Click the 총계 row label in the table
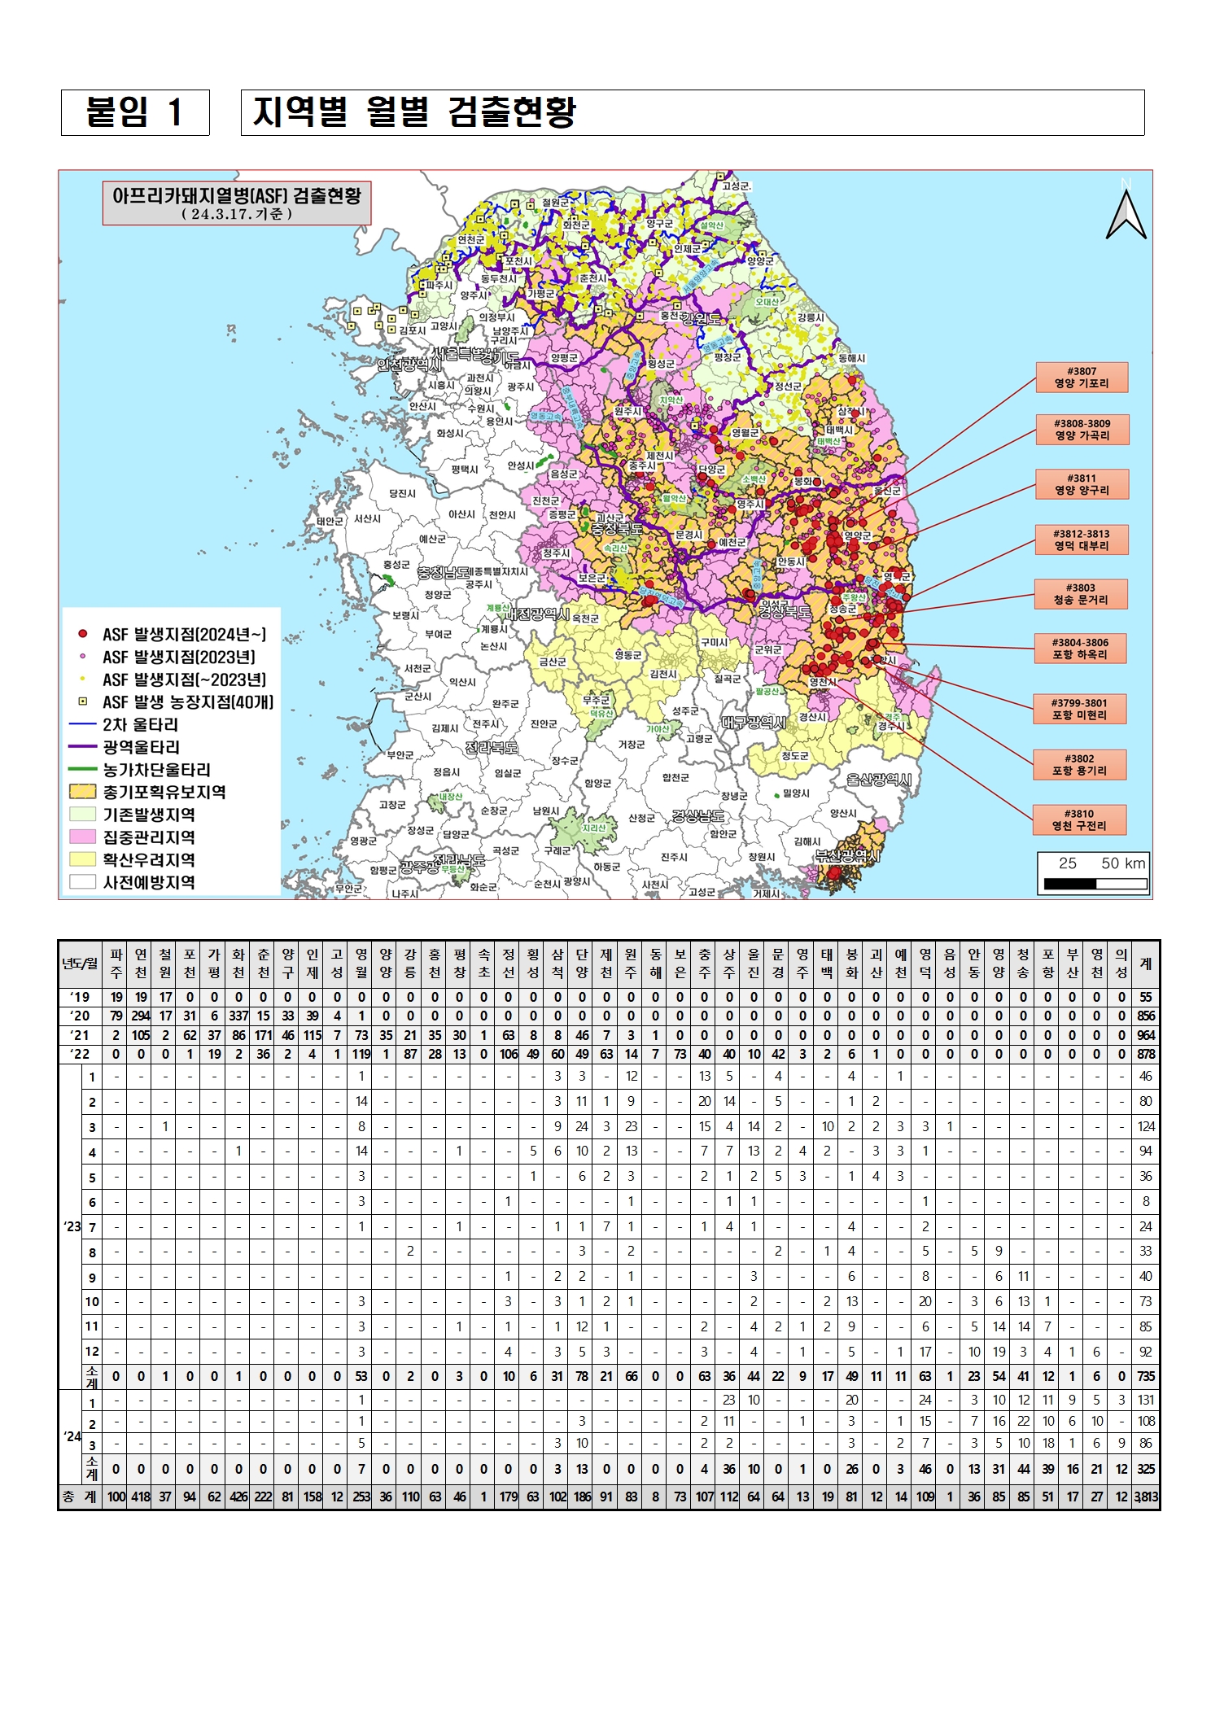The width and height of the screenshot is (1211, 1713). click(80, 1497)
